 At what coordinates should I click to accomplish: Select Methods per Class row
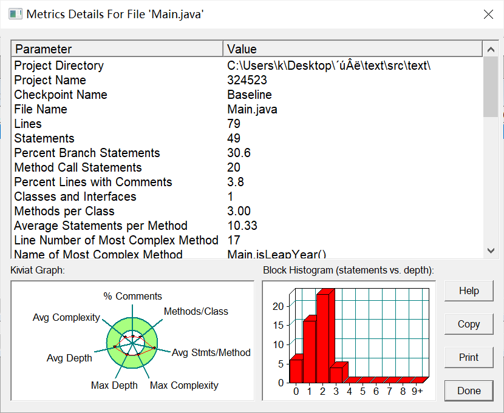(x=247, y=211)
